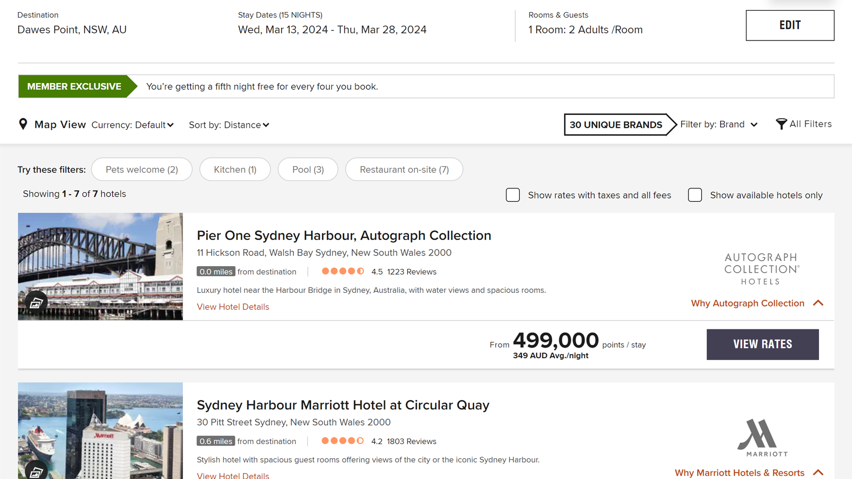Click the Sydney Harbour Marriott rating dots
Viewport: 852px width, 479px height.
tap(343, 441)
